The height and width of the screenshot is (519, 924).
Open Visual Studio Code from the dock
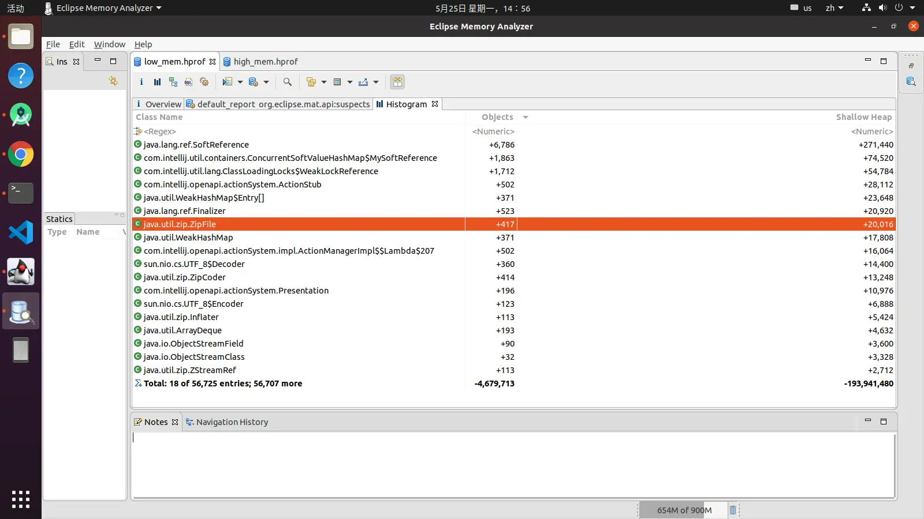tap(21, 232)
